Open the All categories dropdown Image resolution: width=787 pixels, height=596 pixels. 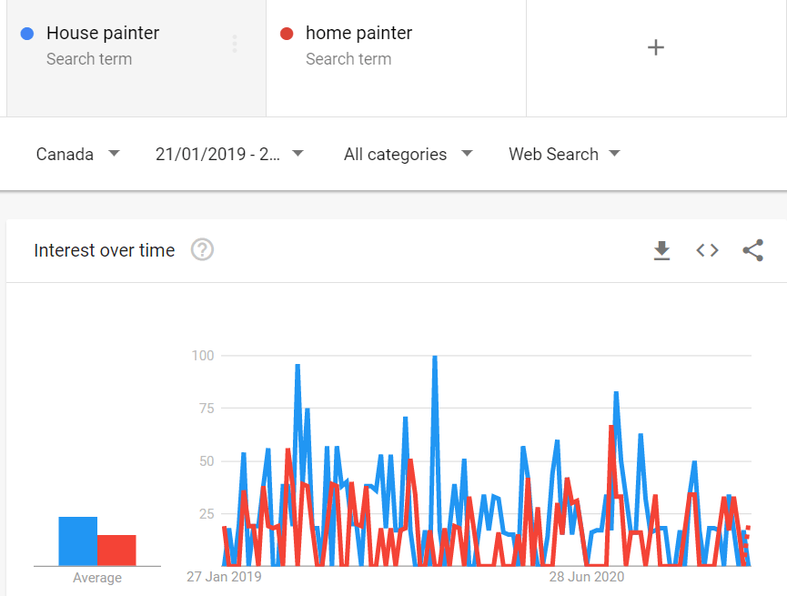pyautogui.click(x=408, y=154)
